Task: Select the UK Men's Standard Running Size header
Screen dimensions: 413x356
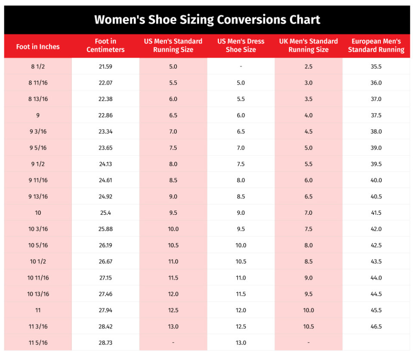Action: pyautogui.click(x=308, y=46)
